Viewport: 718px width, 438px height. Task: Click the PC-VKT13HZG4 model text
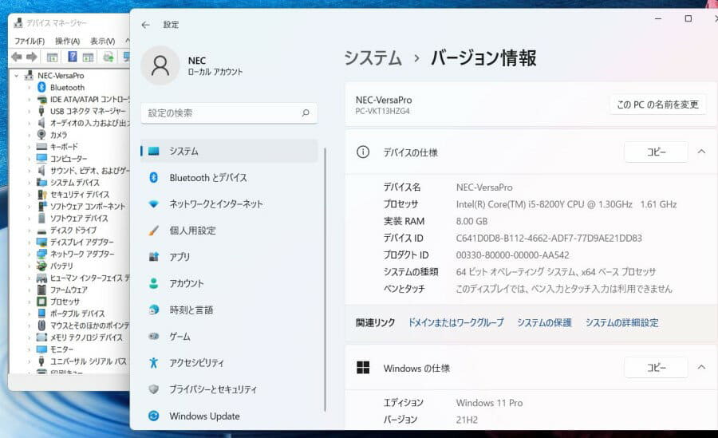382,112
